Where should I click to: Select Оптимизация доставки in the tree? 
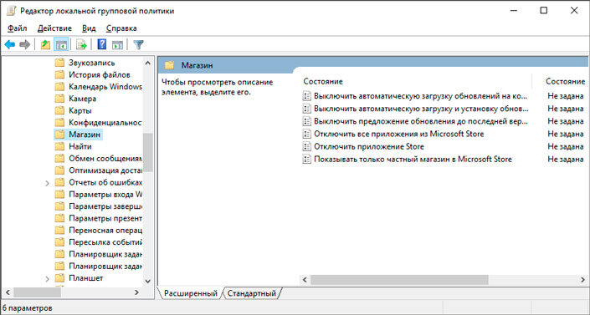click(105, 170)
